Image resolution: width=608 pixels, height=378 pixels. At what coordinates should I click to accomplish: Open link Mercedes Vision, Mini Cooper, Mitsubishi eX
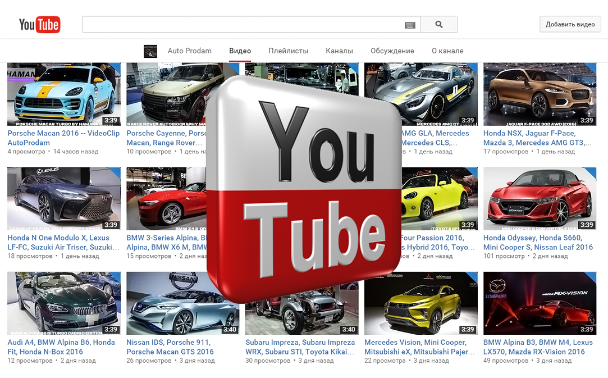pyautogui.click(x=419, y=347)
